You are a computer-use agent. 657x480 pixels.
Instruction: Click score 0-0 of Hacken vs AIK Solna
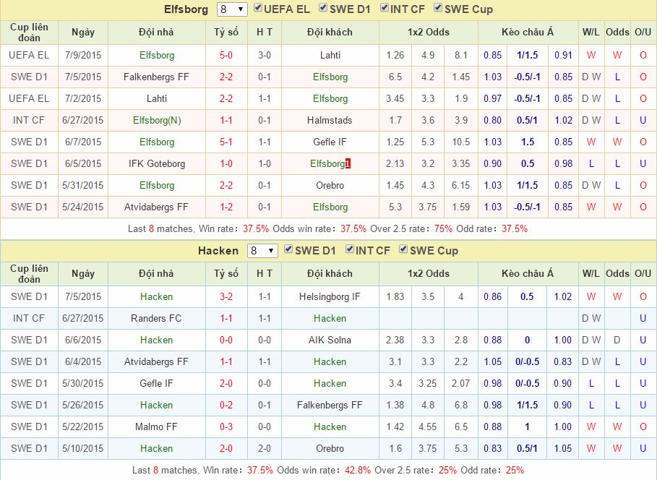coord(226,340)
